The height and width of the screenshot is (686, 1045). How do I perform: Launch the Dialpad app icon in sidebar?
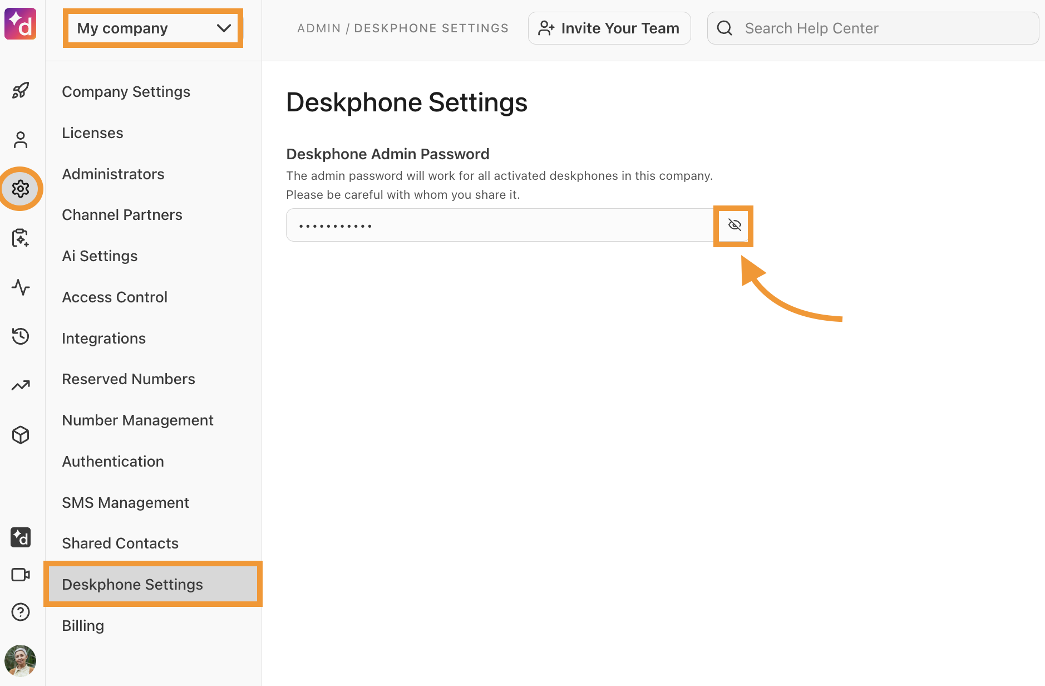tap(21, 537)
